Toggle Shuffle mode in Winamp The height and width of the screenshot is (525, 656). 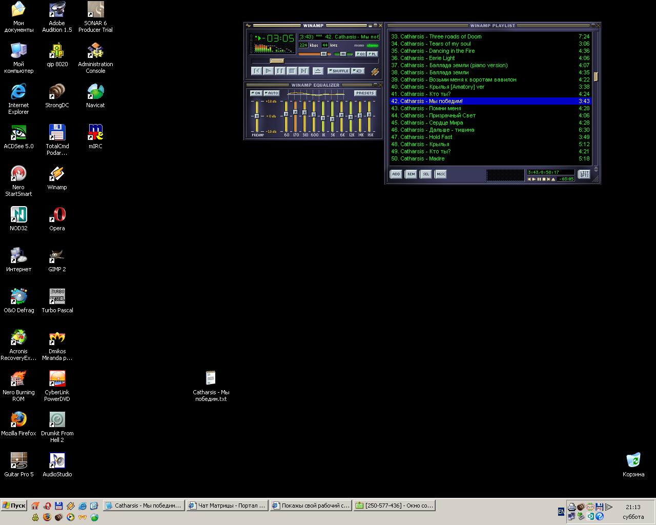[339, 71]
